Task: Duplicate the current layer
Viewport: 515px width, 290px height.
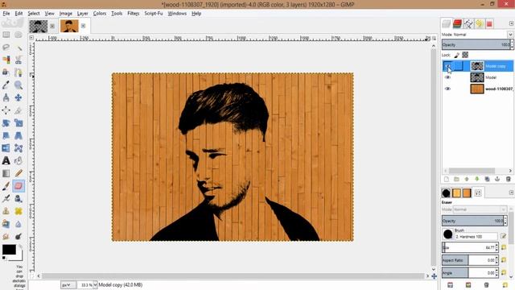Action: 487,179
